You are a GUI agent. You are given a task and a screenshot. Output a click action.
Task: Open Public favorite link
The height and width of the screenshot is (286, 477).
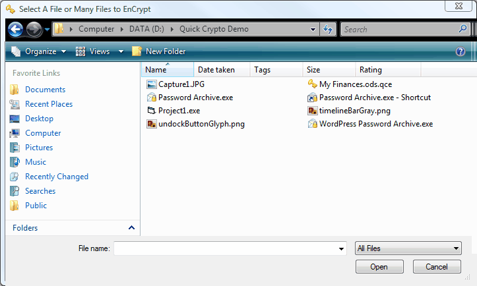pyautogui.click(x=36, y=206)
